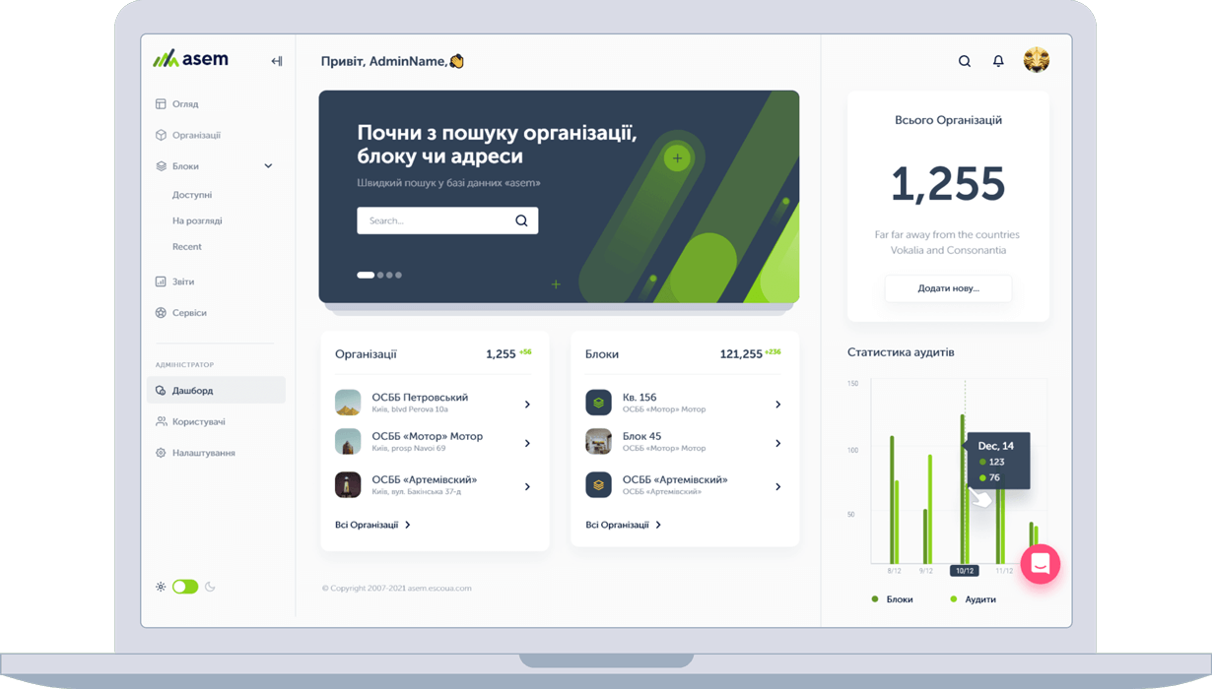Click the search magnifier icon in top bar
The width and height of the screenshot is (1212, 689).
click(x=965, y=61)
